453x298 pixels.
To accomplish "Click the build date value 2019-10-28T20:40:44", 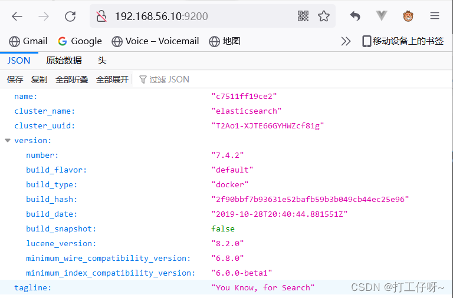I will [x=280, y=214].
